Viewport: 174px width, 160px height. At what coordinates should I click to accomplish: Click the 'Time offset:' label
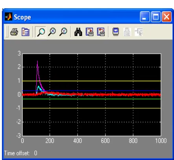[x=17, y=153]
